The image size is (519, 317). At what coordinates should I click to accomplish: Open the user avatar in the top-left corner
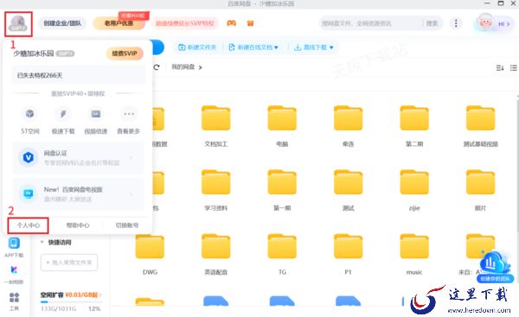pyautogui.click(x=18, y=24)
